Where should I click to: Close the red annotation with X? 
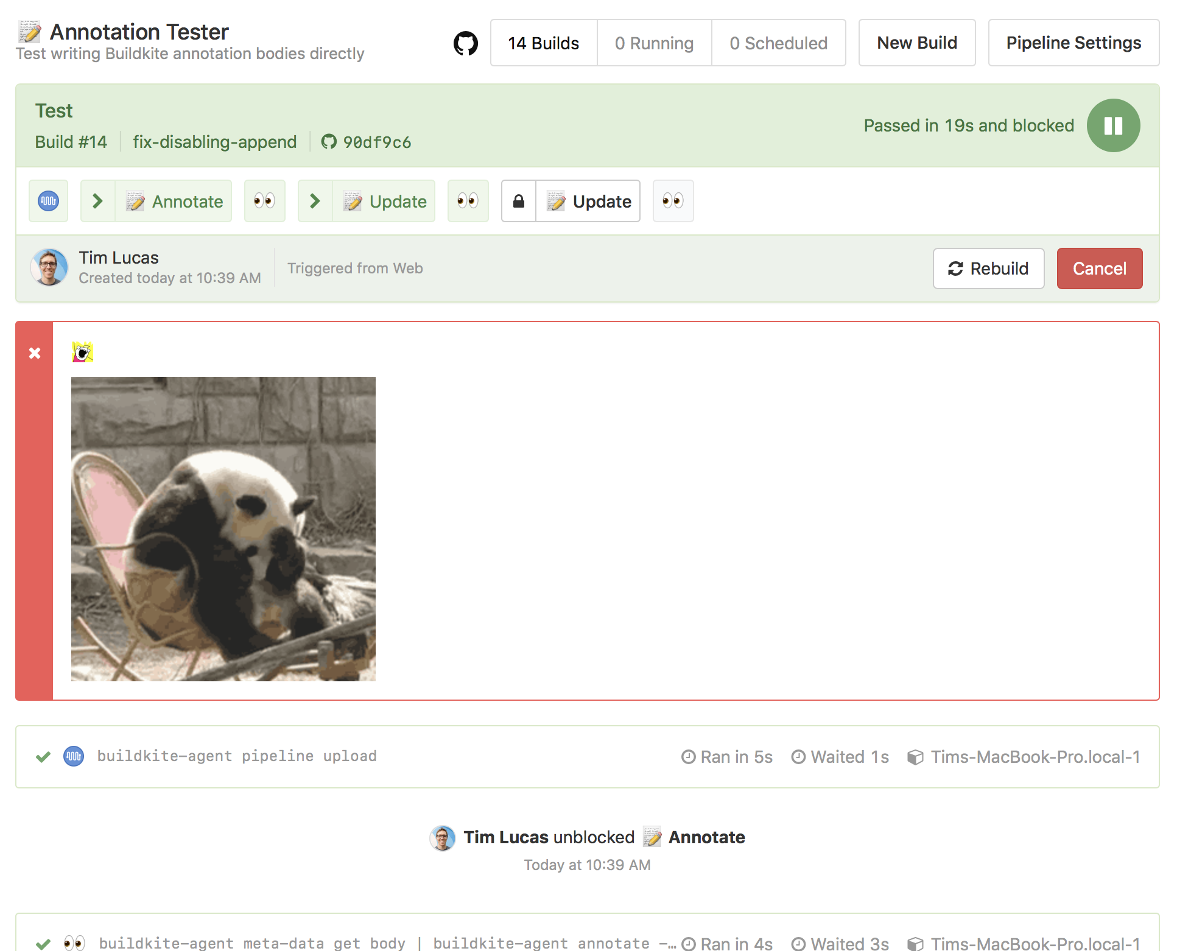coord(35,353)
